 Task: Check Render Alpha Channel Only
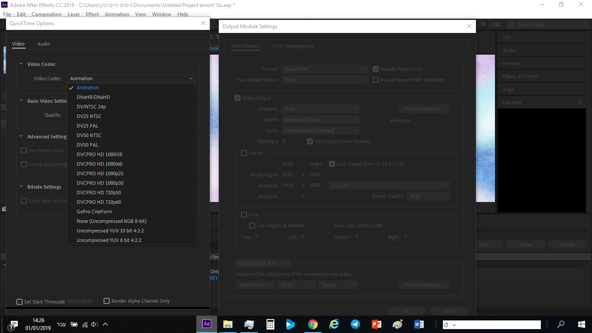pos(106,300)
